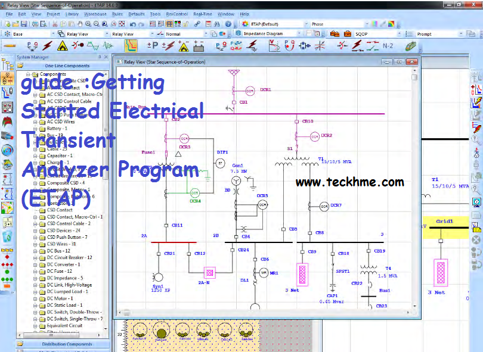483x352 pixels.
Task: Click the Print icon in toolbar
Action: tap(35, 24)
